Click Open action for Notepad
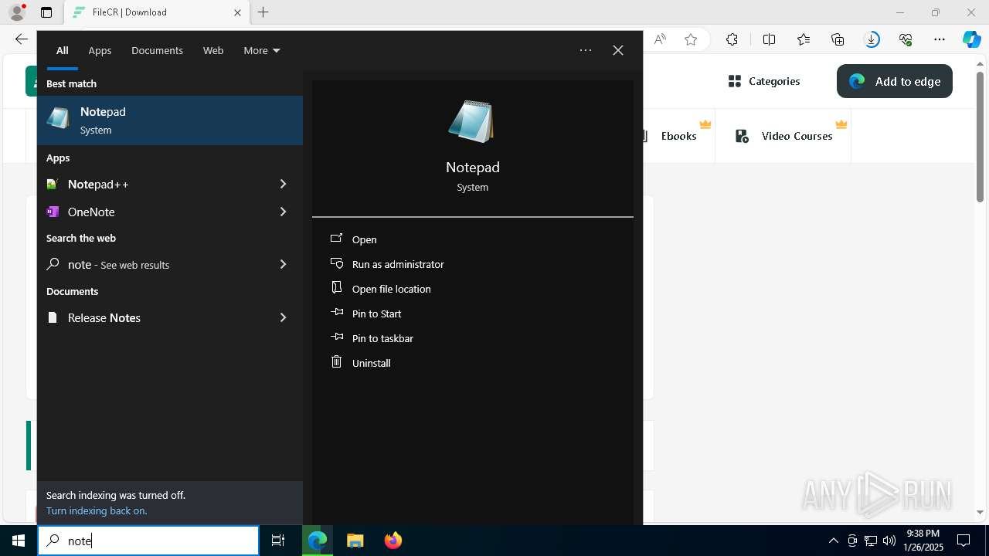Viewport: 989px width, 556px height. pyautogui.click(x=364, y=239)
